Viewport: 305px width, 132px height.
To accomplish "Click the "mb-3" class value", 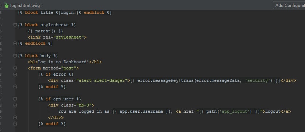I will click(x=84, y=105).
